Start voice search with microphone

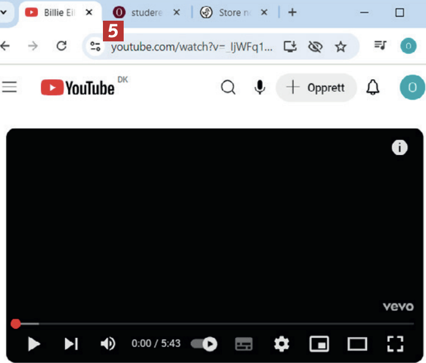[x=260, y=87]
